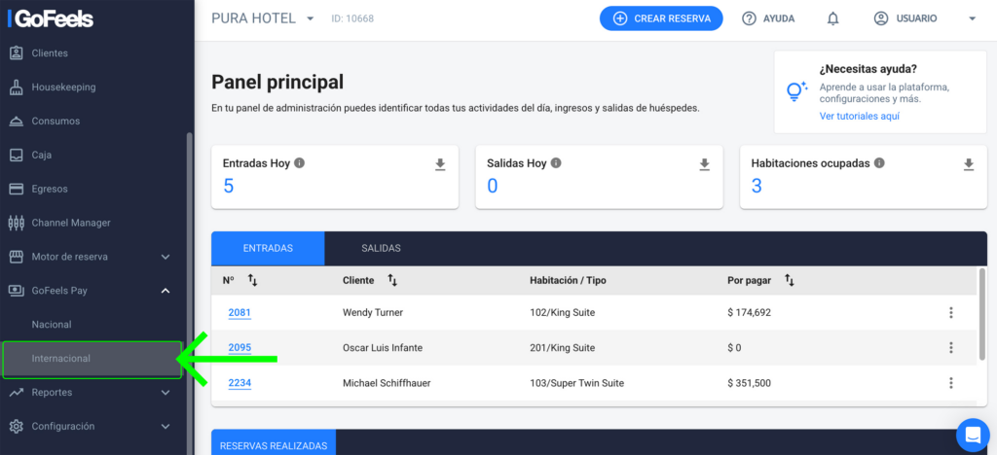
Task: Download the Habitaciones ocupadas report
Action: coord(969,165)
